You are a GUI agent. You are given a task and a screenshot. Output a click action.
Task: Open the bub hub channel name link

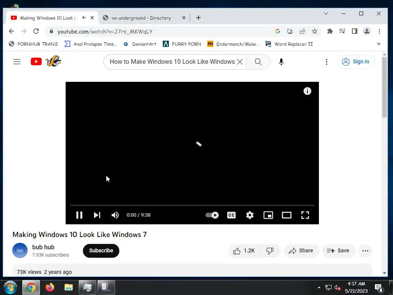click(43, 247)
